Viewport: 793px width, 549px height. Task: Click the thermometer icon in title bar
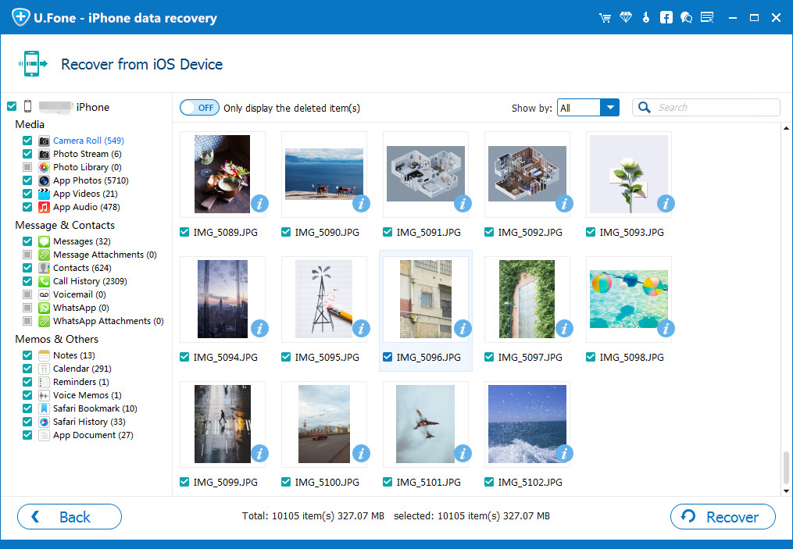pyautogui.click(x=646, y=18)
